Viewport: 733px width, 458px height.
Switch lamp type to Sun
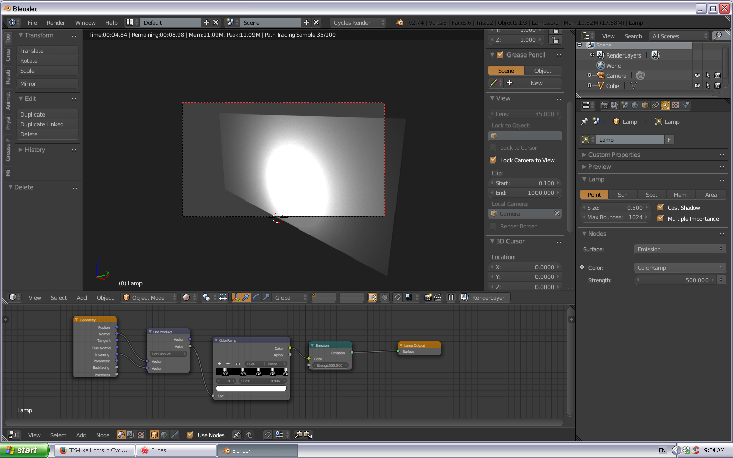click(623, 195)
